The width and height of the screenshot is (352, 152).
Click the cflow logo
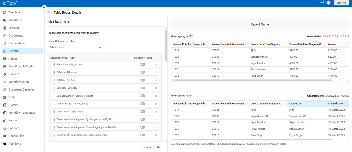10,3
